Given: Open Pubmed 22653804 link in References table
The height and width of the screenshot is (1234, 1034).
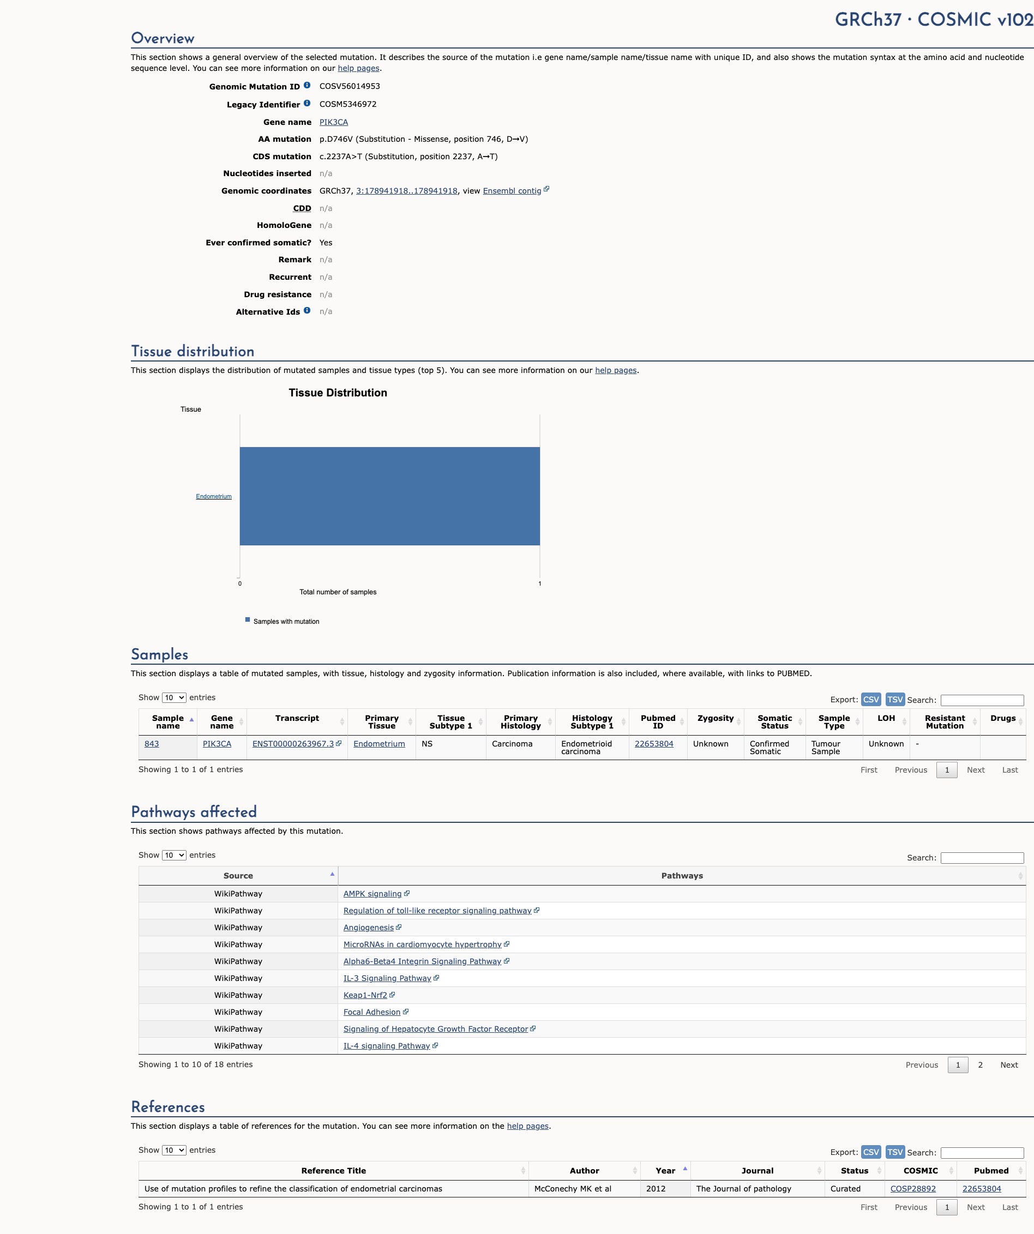Looking at the screenshot, I should coord(981,1188).
